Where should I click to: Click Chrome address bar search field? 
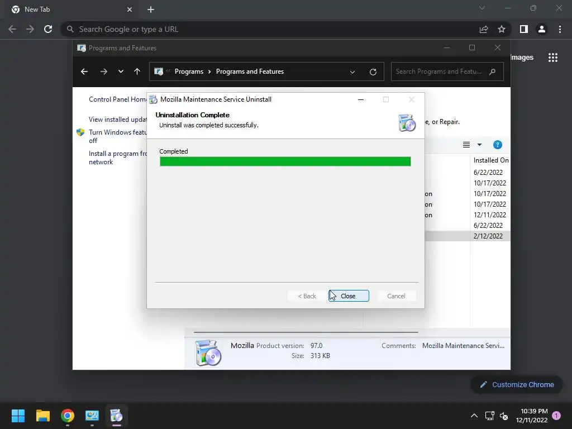[x=270, y=29]
